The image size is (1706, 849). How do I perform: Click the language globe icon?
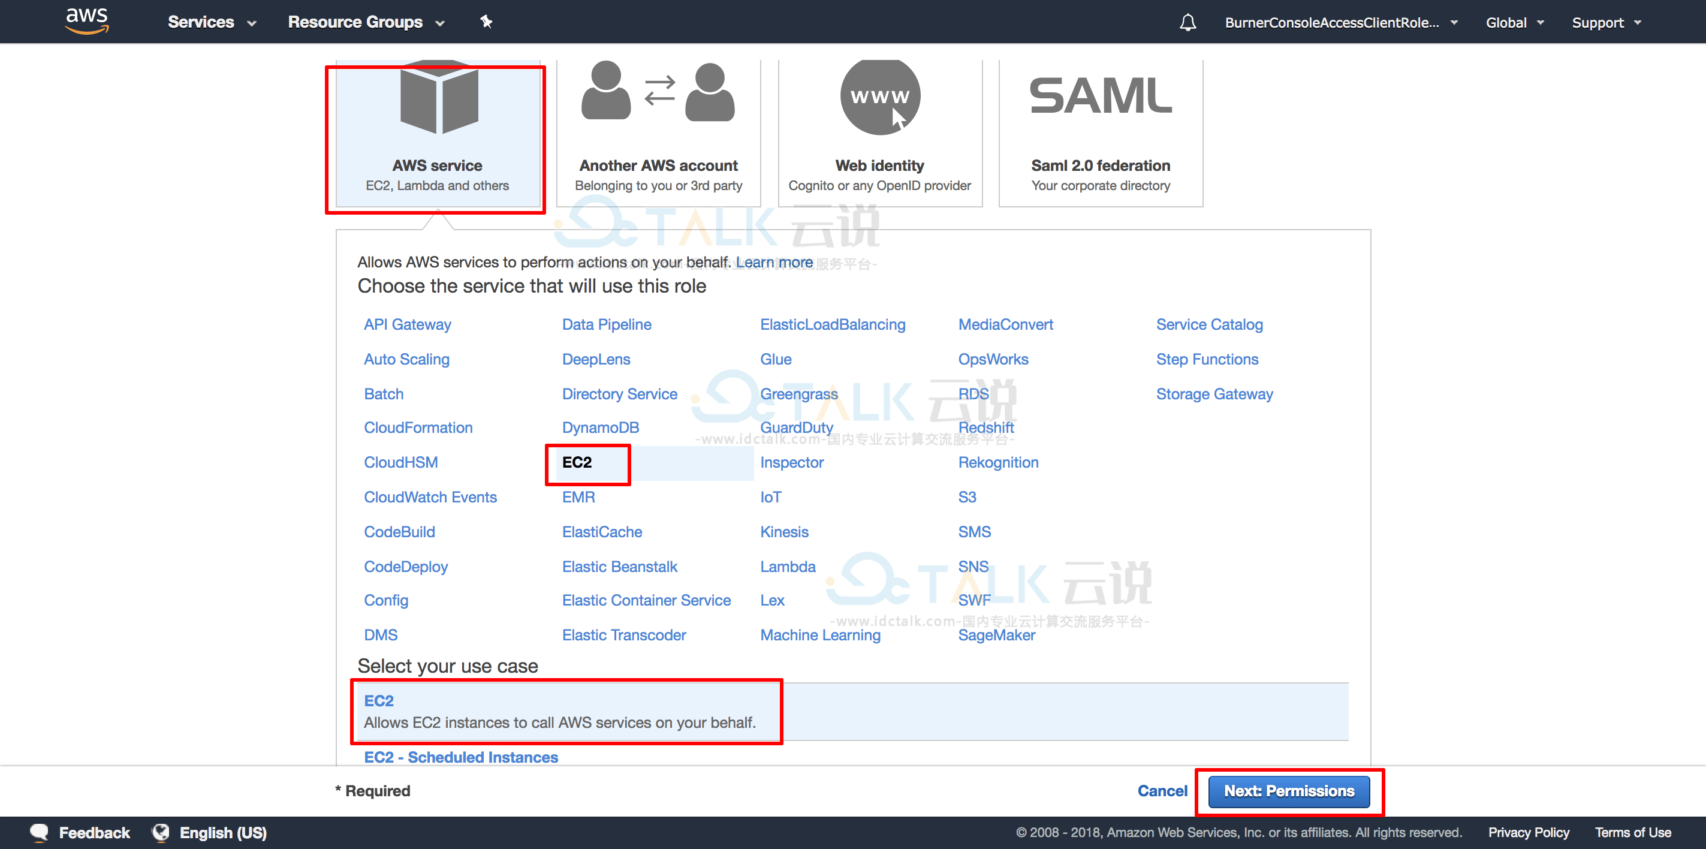(x=161, y=832)
